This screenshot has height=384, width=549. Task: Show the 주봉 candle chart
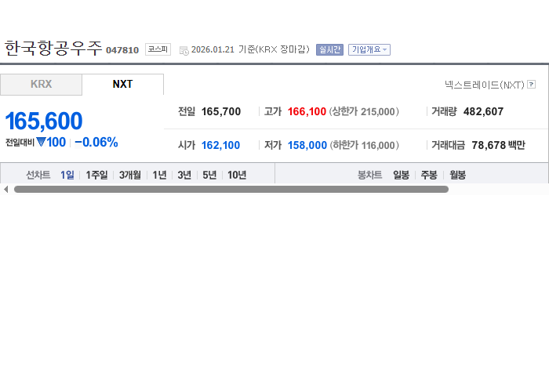click(429, 175)
